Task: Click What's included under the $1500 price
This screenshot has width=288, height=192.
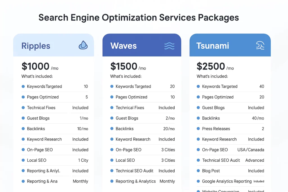Action: click(126, 76)
